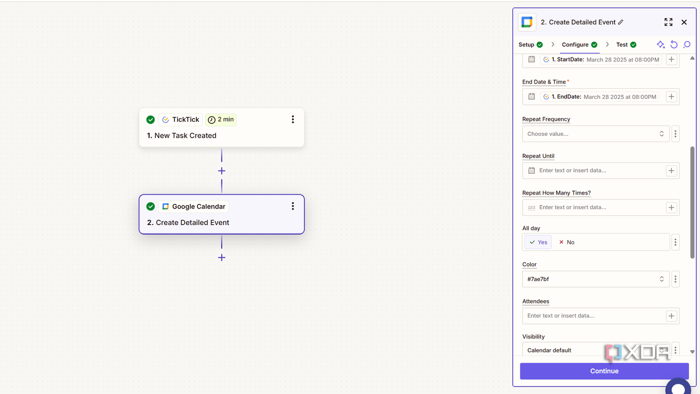This screenshot has width=700, height=394.
Task: Open options menu next to Color dropdown
Action: [x=675, y=279]
